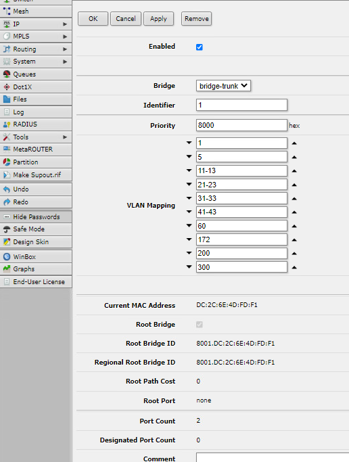Click up arrow beside VLAN 1

[294, 143]
